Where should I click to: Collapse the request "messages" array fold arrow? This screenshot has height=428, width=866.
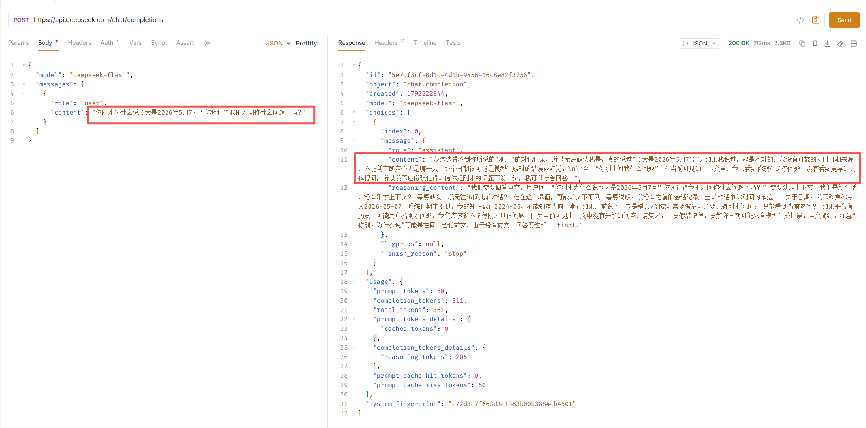(24, 84)
